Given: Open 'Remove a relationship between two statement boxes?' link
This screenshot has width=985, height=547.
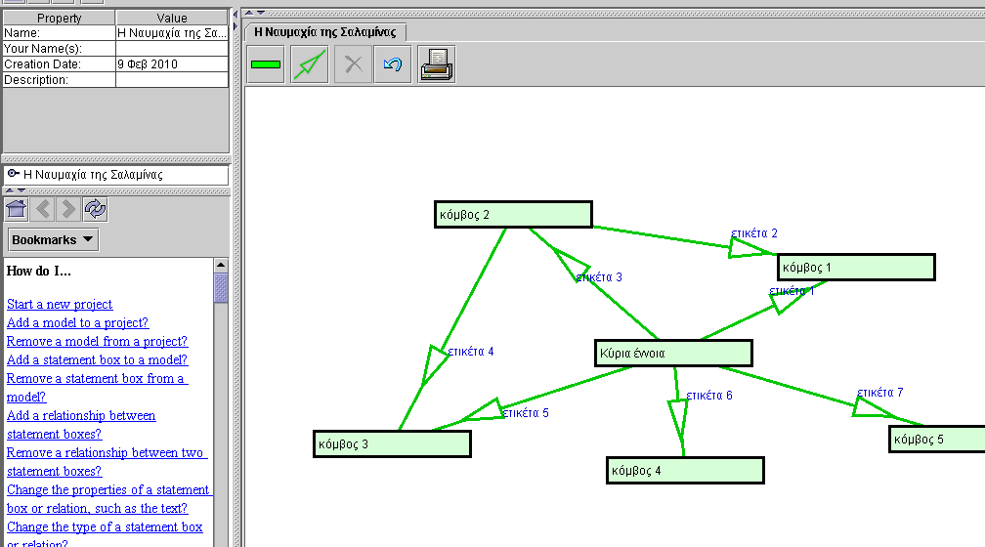Looking at the screenshot, I should [x=107, y=462].
